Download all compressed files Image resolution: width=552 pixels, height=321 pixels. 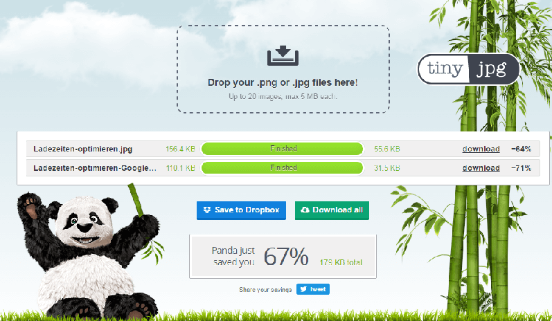[332, 210]
